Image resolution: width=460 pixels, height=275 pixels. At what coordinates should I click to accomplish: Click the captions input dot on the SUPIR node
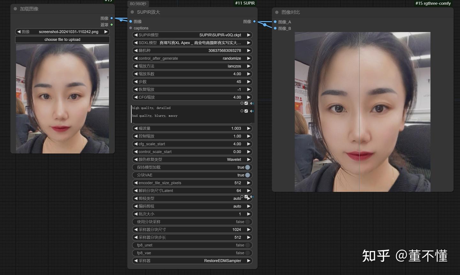(x=131, y=28)
